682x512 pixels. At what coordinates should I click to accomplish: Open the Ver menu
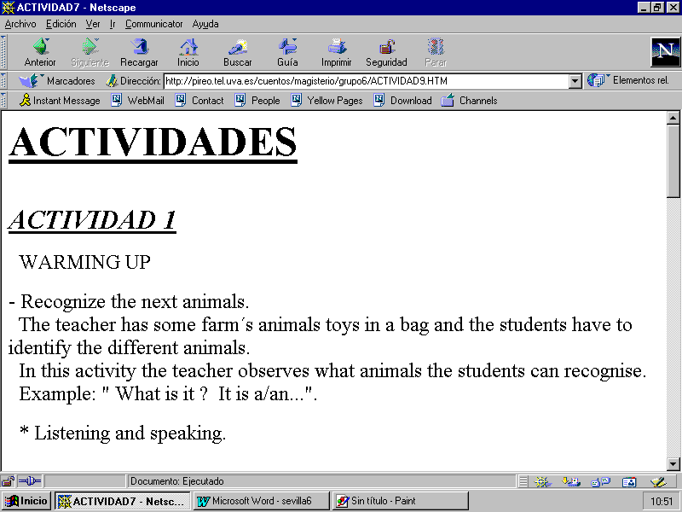(x=93, y=24)
